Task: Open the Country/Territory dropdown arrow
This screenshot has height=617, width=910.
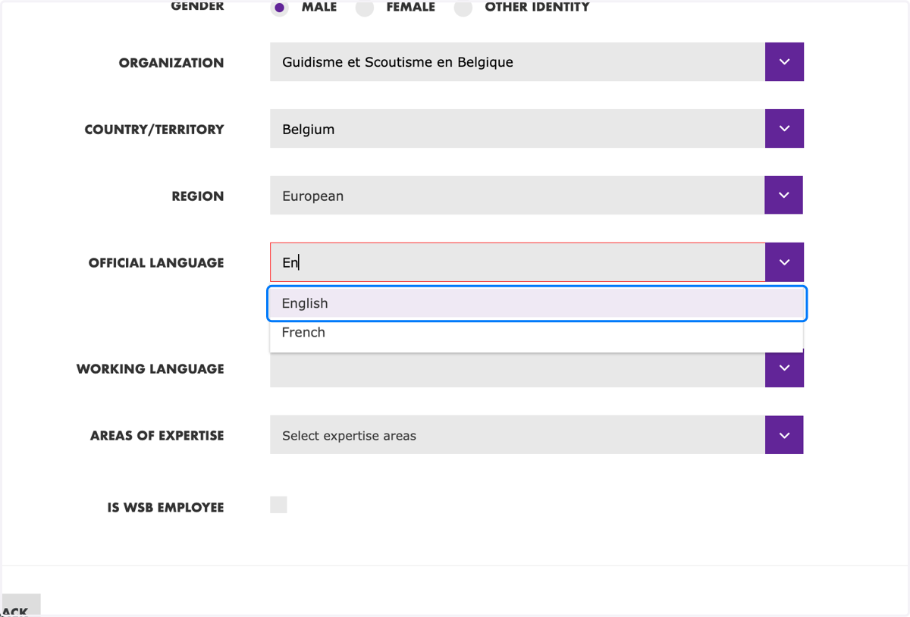Action: (784, 129)
